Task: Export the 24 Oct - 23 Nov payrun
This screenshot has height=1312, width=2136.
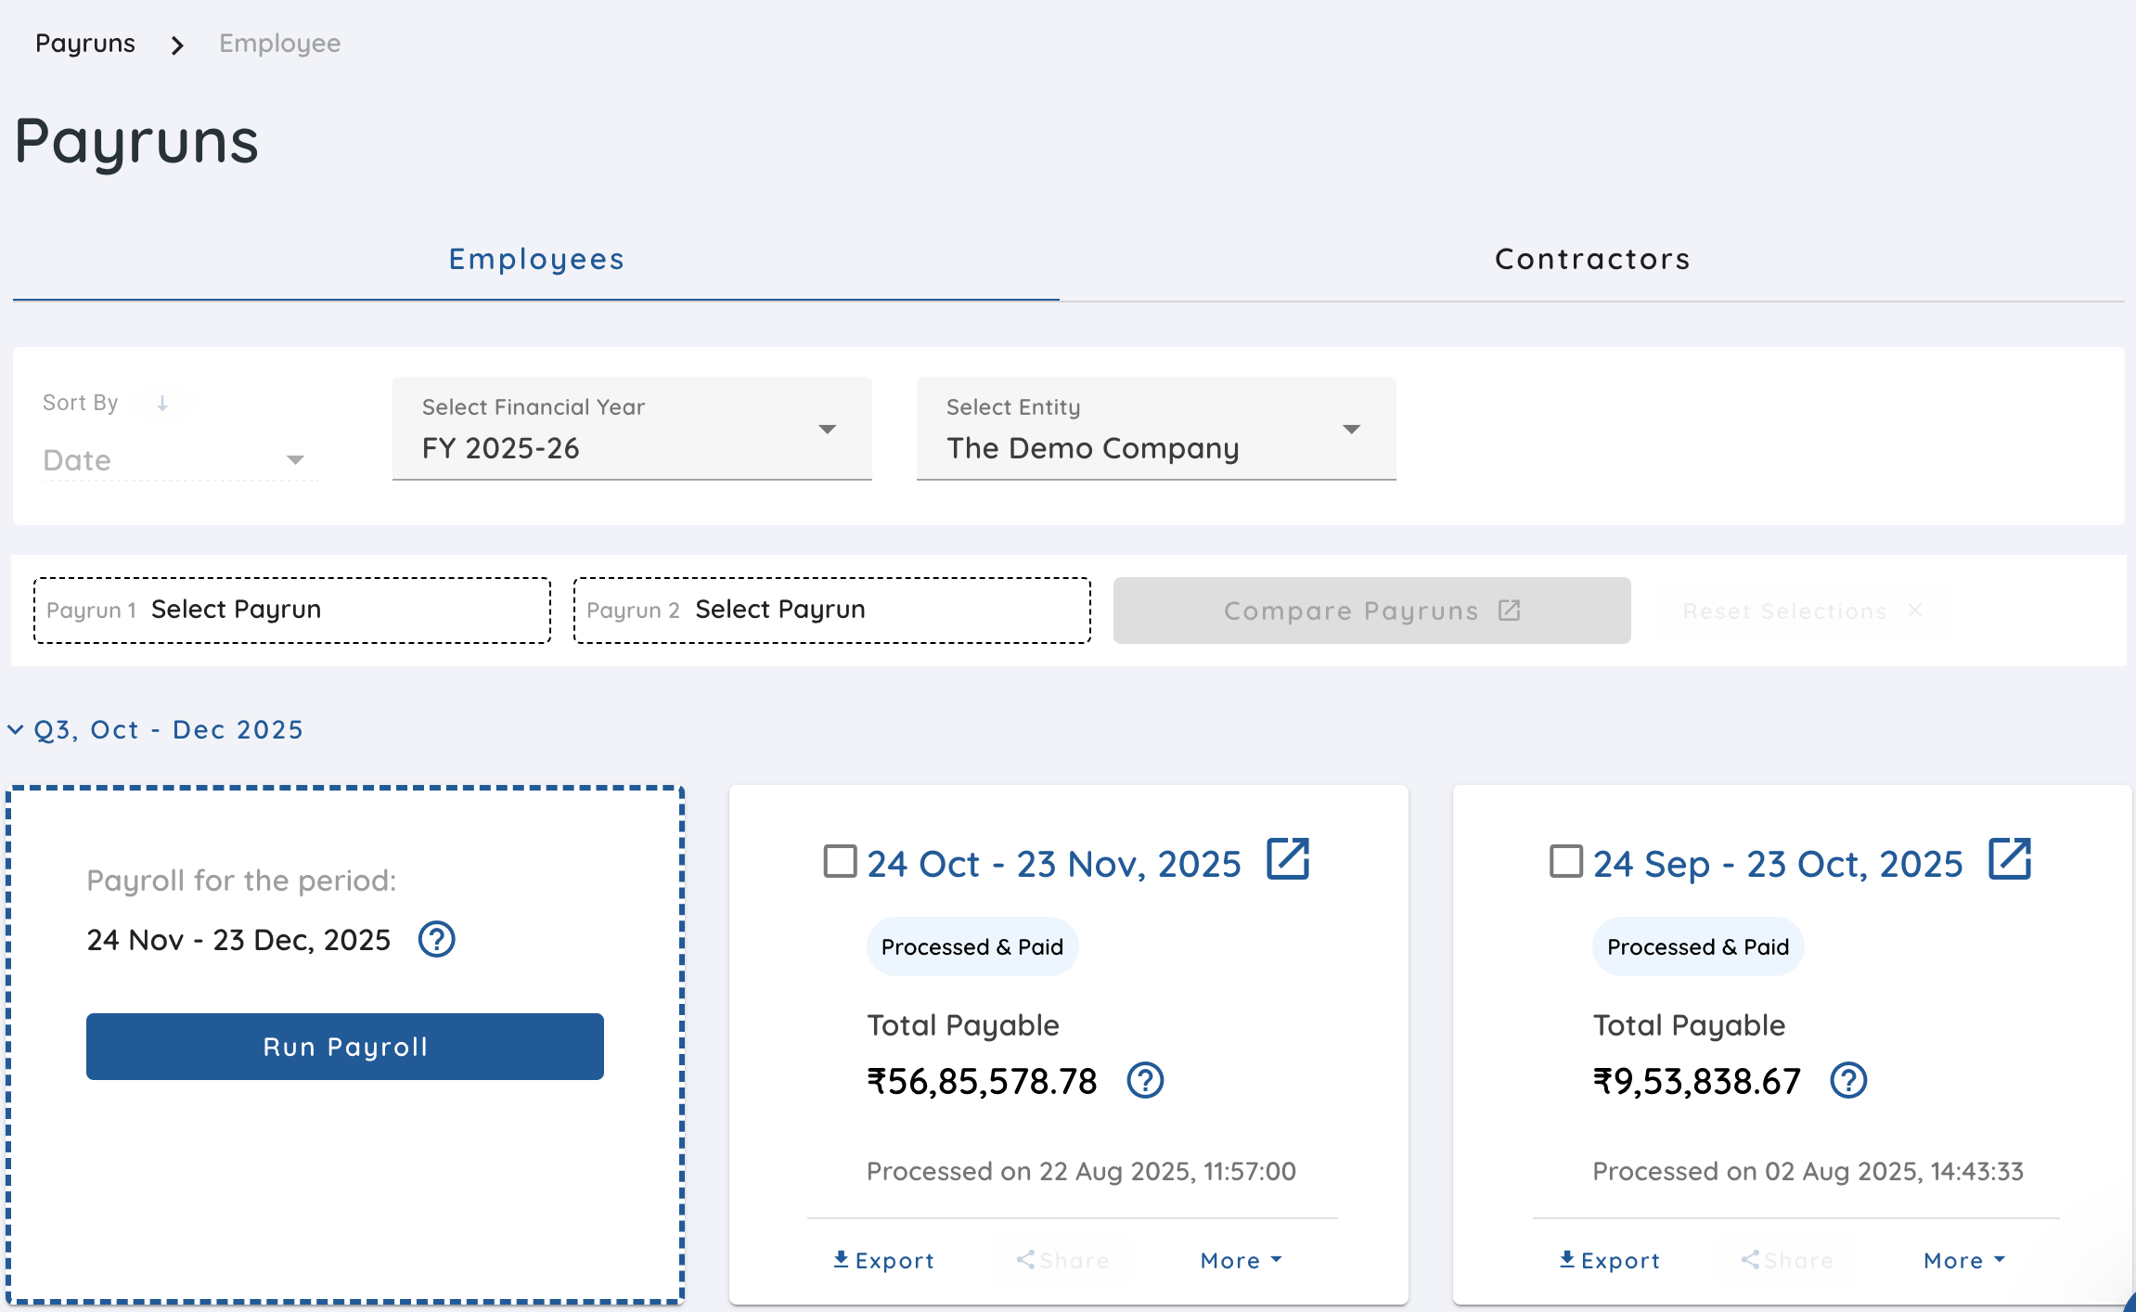Action: pos(883,1260)
